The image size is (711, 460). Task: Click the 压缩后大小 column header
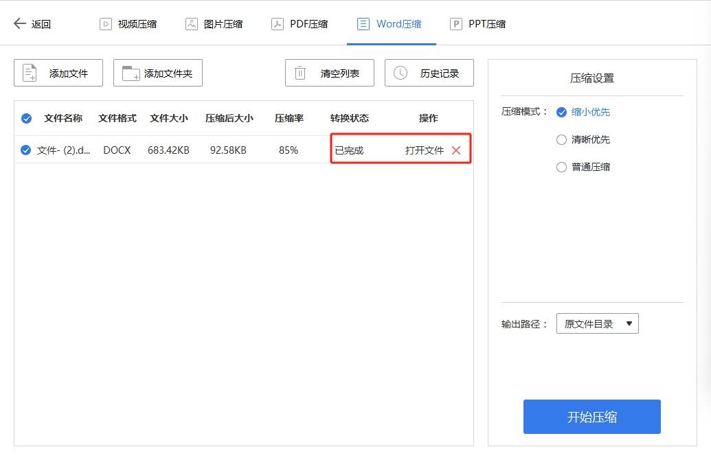(229, 118)
